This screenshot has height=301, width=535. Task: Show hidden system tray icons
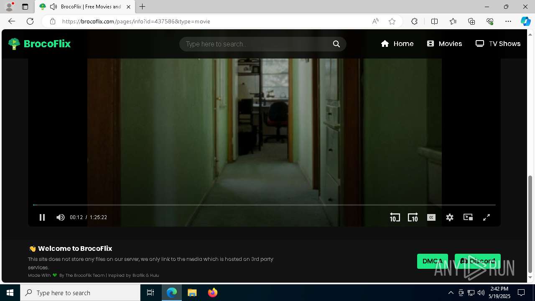(451, 293)
